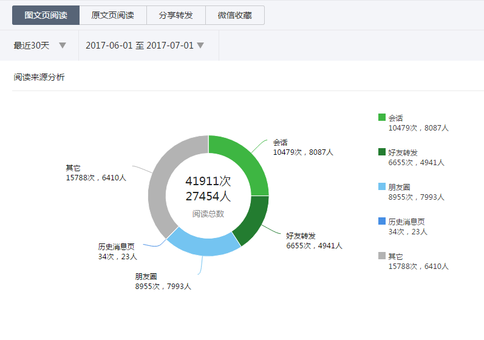
Task: Open the 原文页阅读 tab
Action: [x=113, y=15]
